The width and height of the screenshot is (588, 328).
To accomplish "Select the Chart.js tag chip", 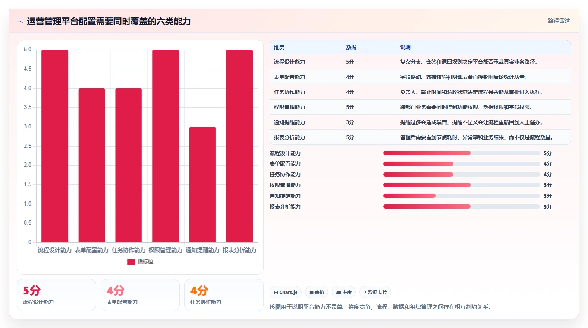I will coord(286,292).
